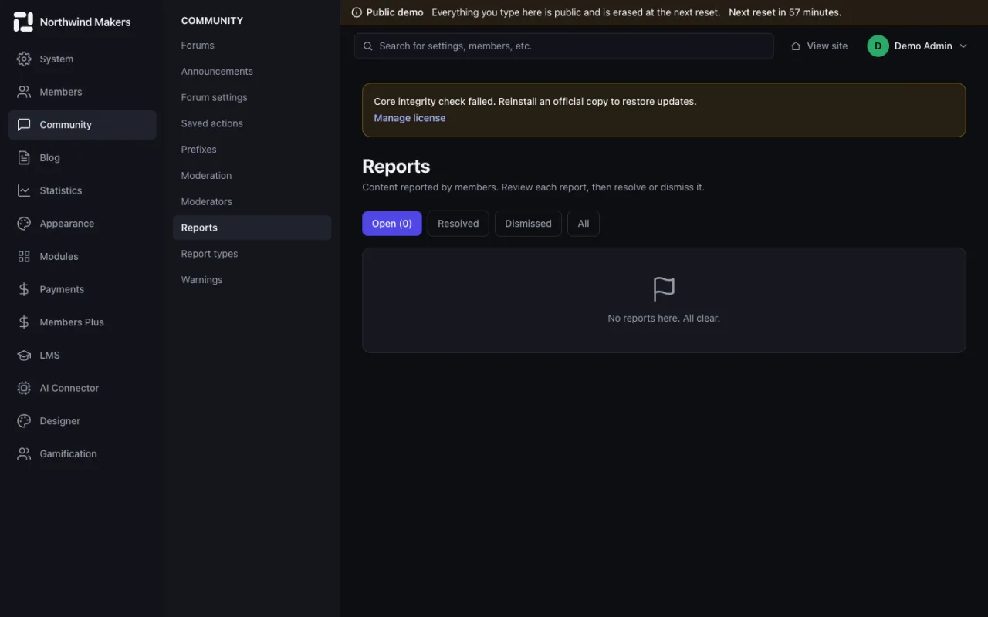Open Members Plus via its dollar icon
The height and width of the screenshot is (617, 988).
pyautogui.click(x=24, y=322)
